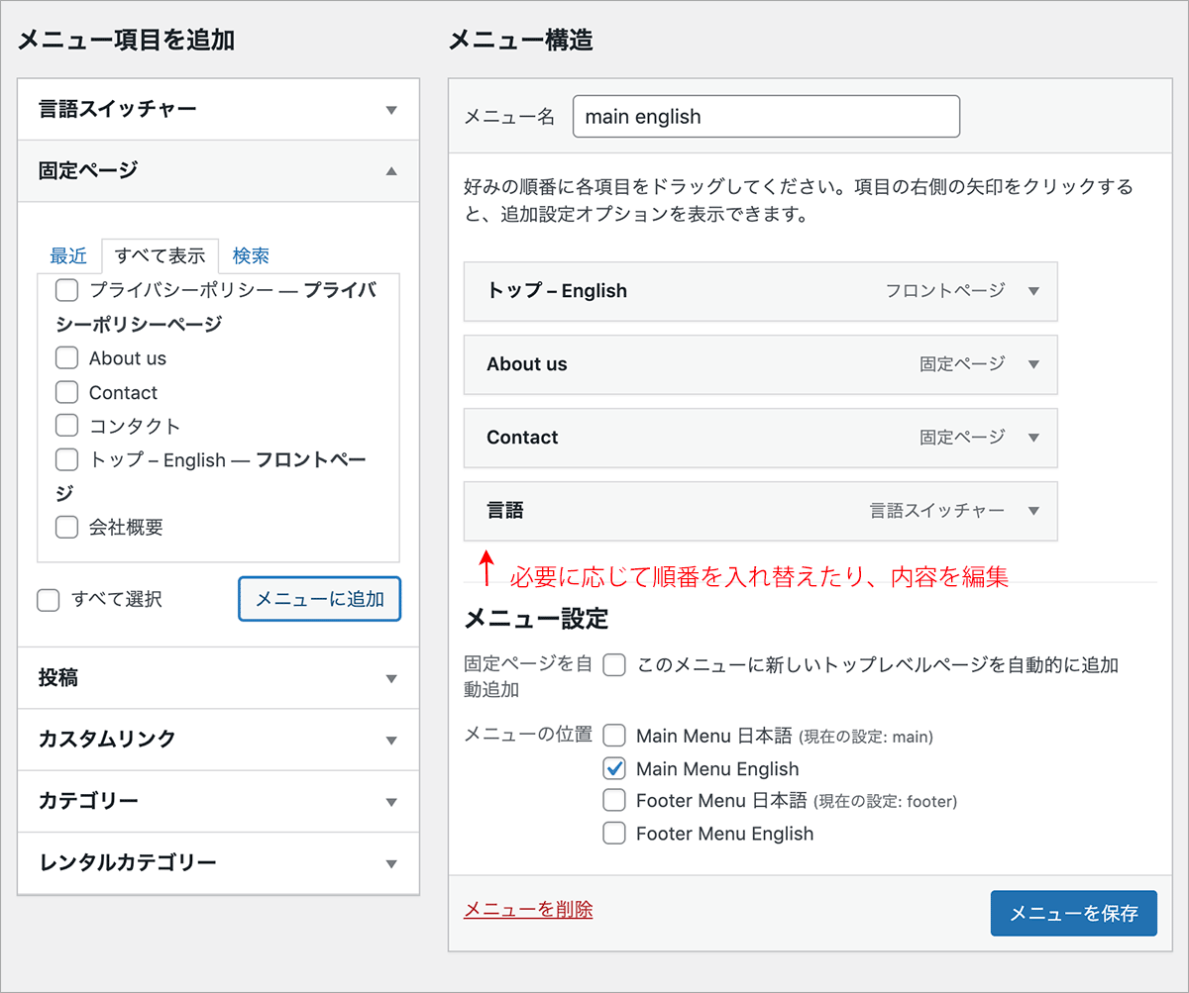Check the コンタクト page checkbox
Viewport: 1189px width, 993px height.
[x=66, y=426]
